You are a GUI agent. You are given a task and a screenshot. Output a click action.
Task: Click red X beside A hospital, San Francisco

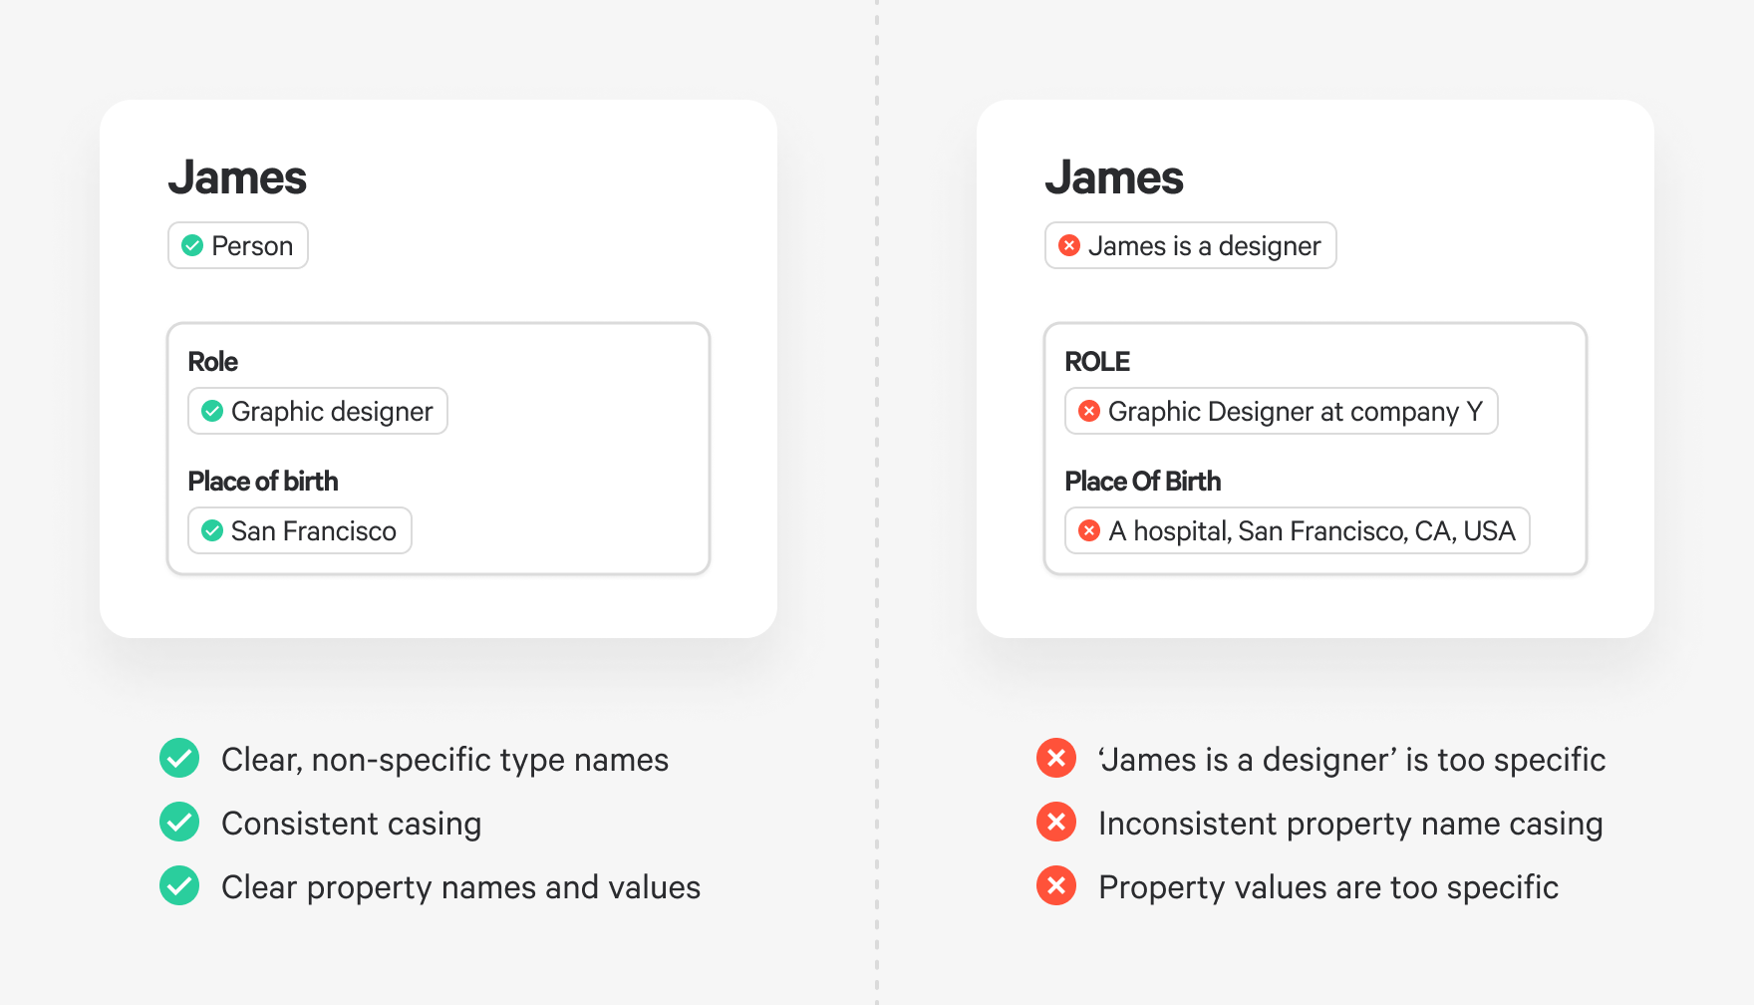coord(1089,530)
